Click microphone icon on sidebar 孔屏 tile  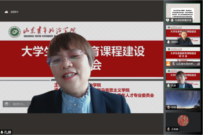point(168,85)
